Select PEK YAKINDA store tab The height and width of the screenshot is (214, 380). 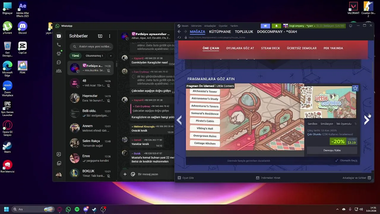click(333, 48)
